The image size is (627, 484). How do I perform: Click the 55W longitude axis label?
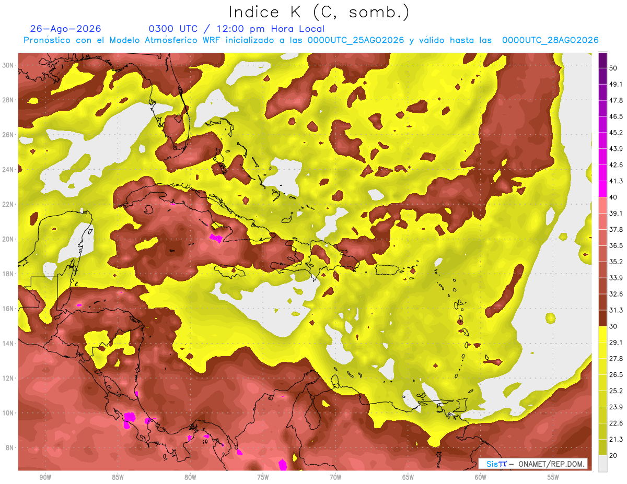click(x=553, y=478)
